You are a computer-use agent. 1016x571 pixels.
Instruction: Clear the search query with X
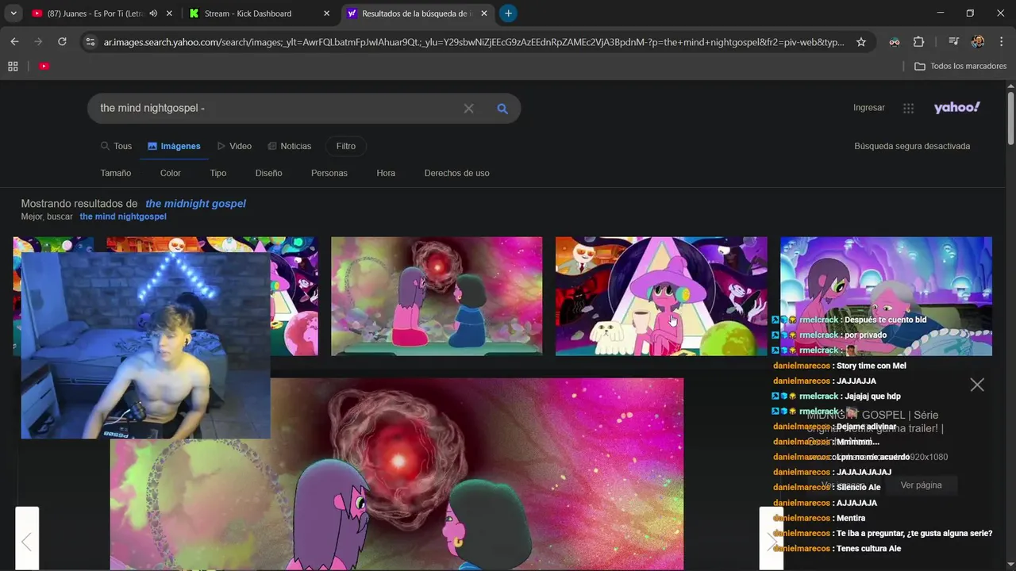(468, 109)
